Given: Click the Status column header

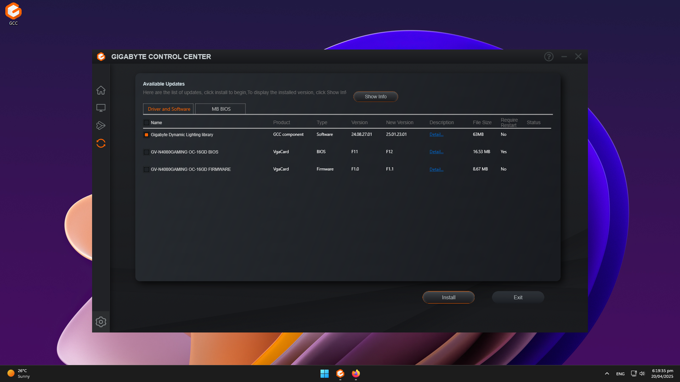Looking at the screenshot, I should click(x=533, y=122).
